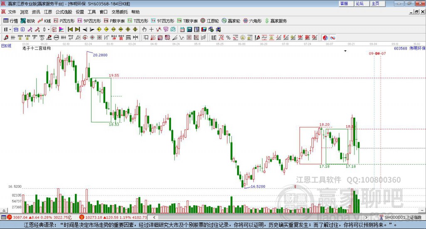Open the 工具 menu
The height and width of the screenshot is (229, 426).
click(92, 12)
